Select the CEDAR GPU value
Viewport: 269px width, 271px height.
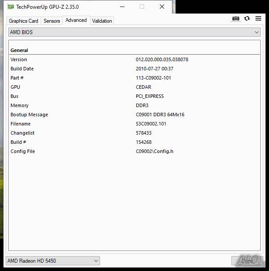click(x=144, y=87)
